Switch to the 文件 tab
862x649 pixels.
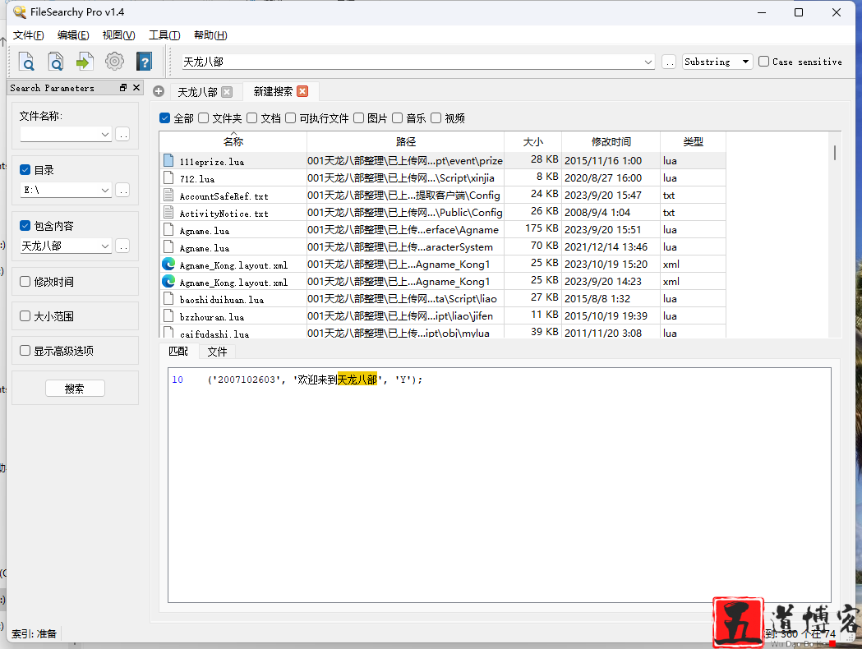pyautogui.click(x=217, y=352)
